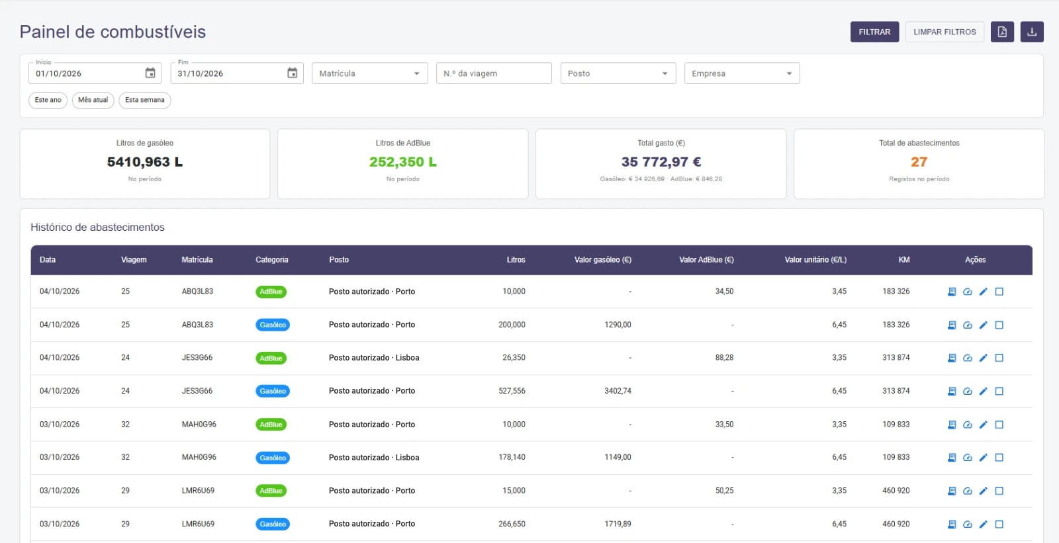Screen dimensions: 1059x543
Task: Open the Início date calendar picker
Action: pos(150,73)
